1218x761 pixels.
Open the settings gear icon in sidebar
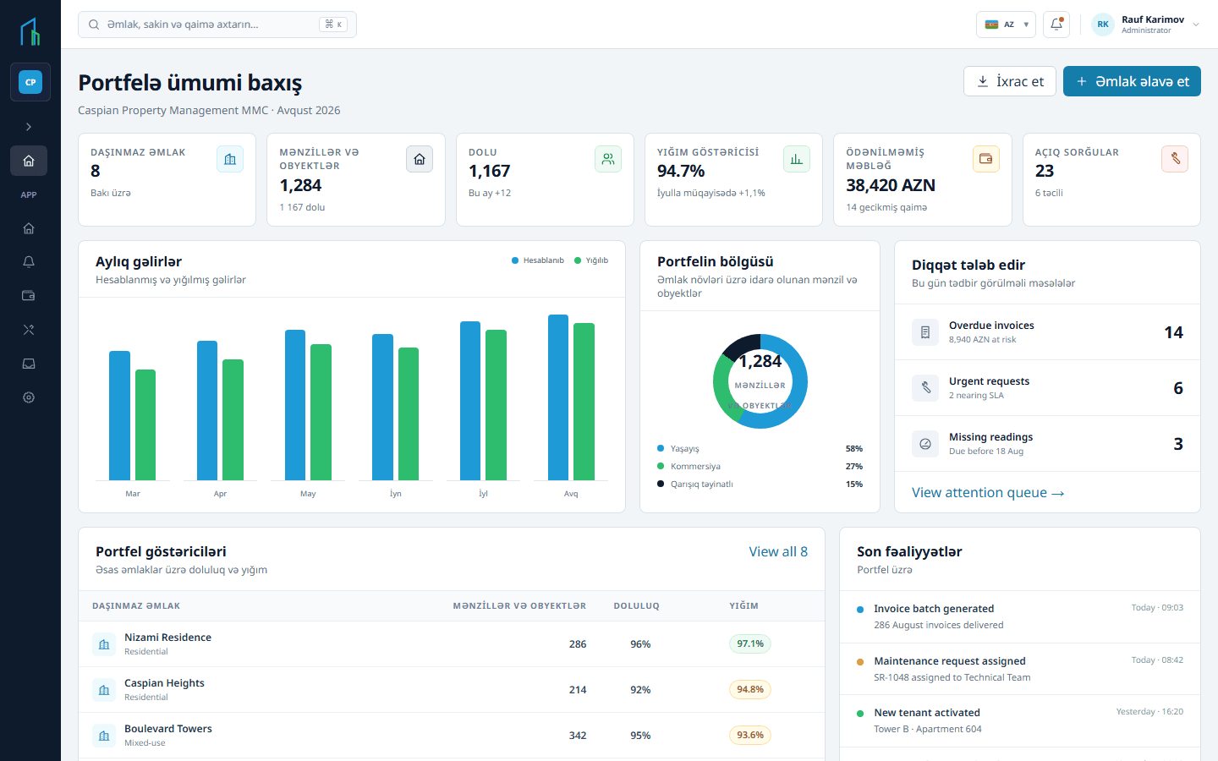(x=29, y=397)
